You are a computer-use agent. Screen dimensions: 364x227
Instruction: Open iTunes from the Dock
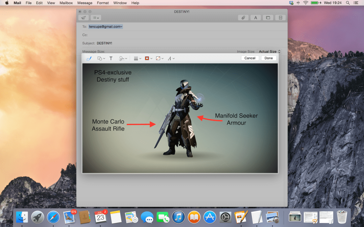click(x=178, y=218)
